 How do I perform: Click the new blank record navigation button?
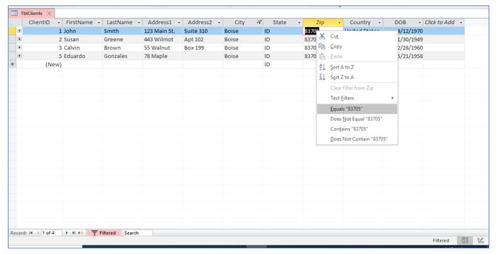coord(81,233)
